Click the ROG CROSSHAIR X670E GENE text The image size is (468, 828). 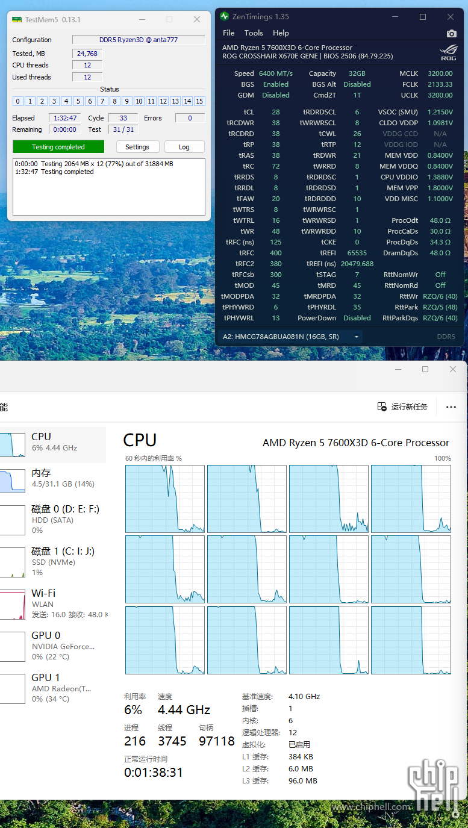tap(271, 56)
